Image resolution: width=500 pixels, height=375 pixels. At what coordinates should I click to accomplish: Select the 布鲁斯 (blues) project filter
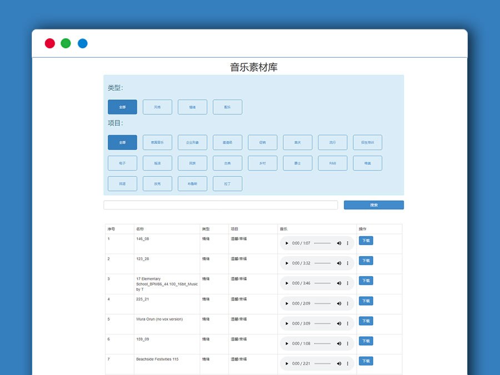coord(192,183)
